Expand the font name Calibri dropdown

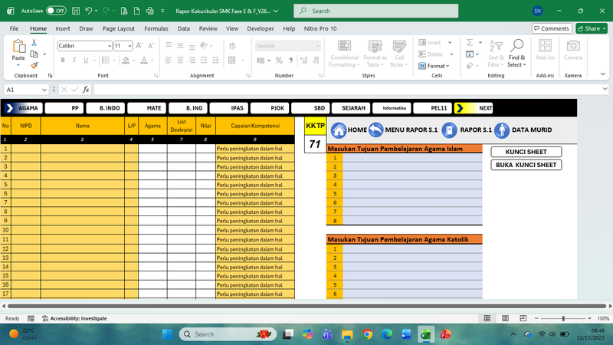[x=108, y=46]
